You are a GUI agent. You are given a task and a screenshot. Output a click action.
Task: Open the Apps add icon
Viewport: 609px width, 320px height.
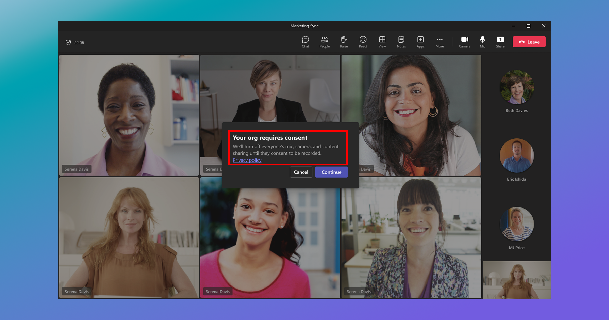point(420,40)
